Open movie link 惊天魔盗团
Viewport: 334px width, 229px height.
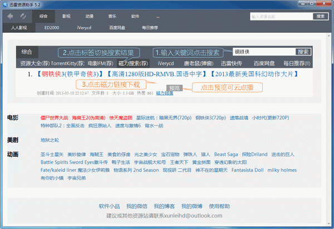121,118
